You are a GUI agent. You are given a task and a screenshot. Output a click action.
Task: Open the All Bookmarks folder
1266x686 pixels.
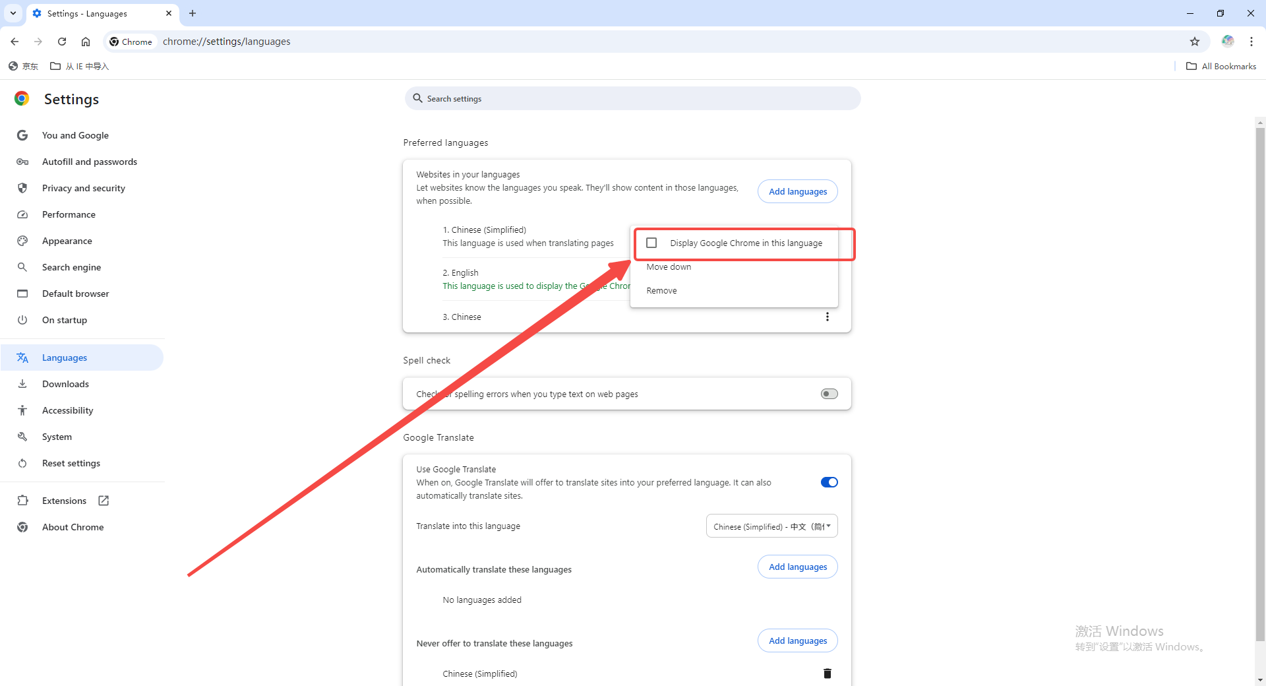coord(1221,66)
